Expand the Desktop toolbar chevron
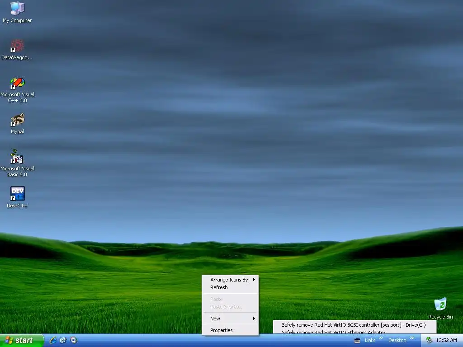The height and width of the screenshot is (347, 463). [412, 338]
